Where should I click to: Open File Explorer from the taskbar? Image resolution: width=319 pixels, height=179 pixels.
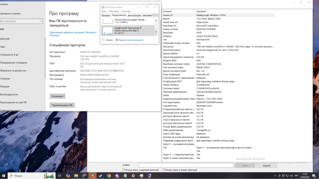(76, 176)
